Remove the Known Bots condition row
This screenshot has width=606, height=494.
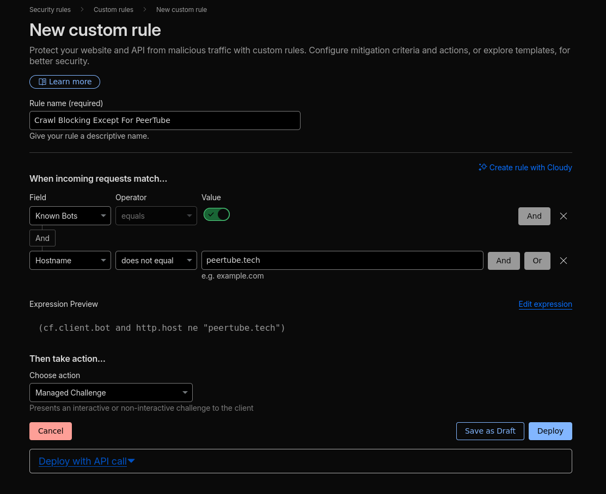tap(564, 217)
